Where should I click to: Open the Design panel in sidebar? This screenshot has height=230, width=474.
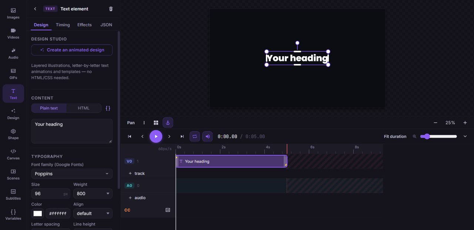pos(13,114)
